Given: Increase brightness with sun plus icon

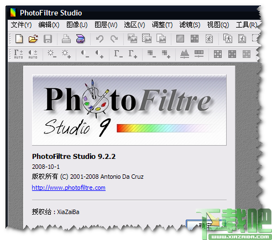Looking at the screenshot, I should point(66,54).
